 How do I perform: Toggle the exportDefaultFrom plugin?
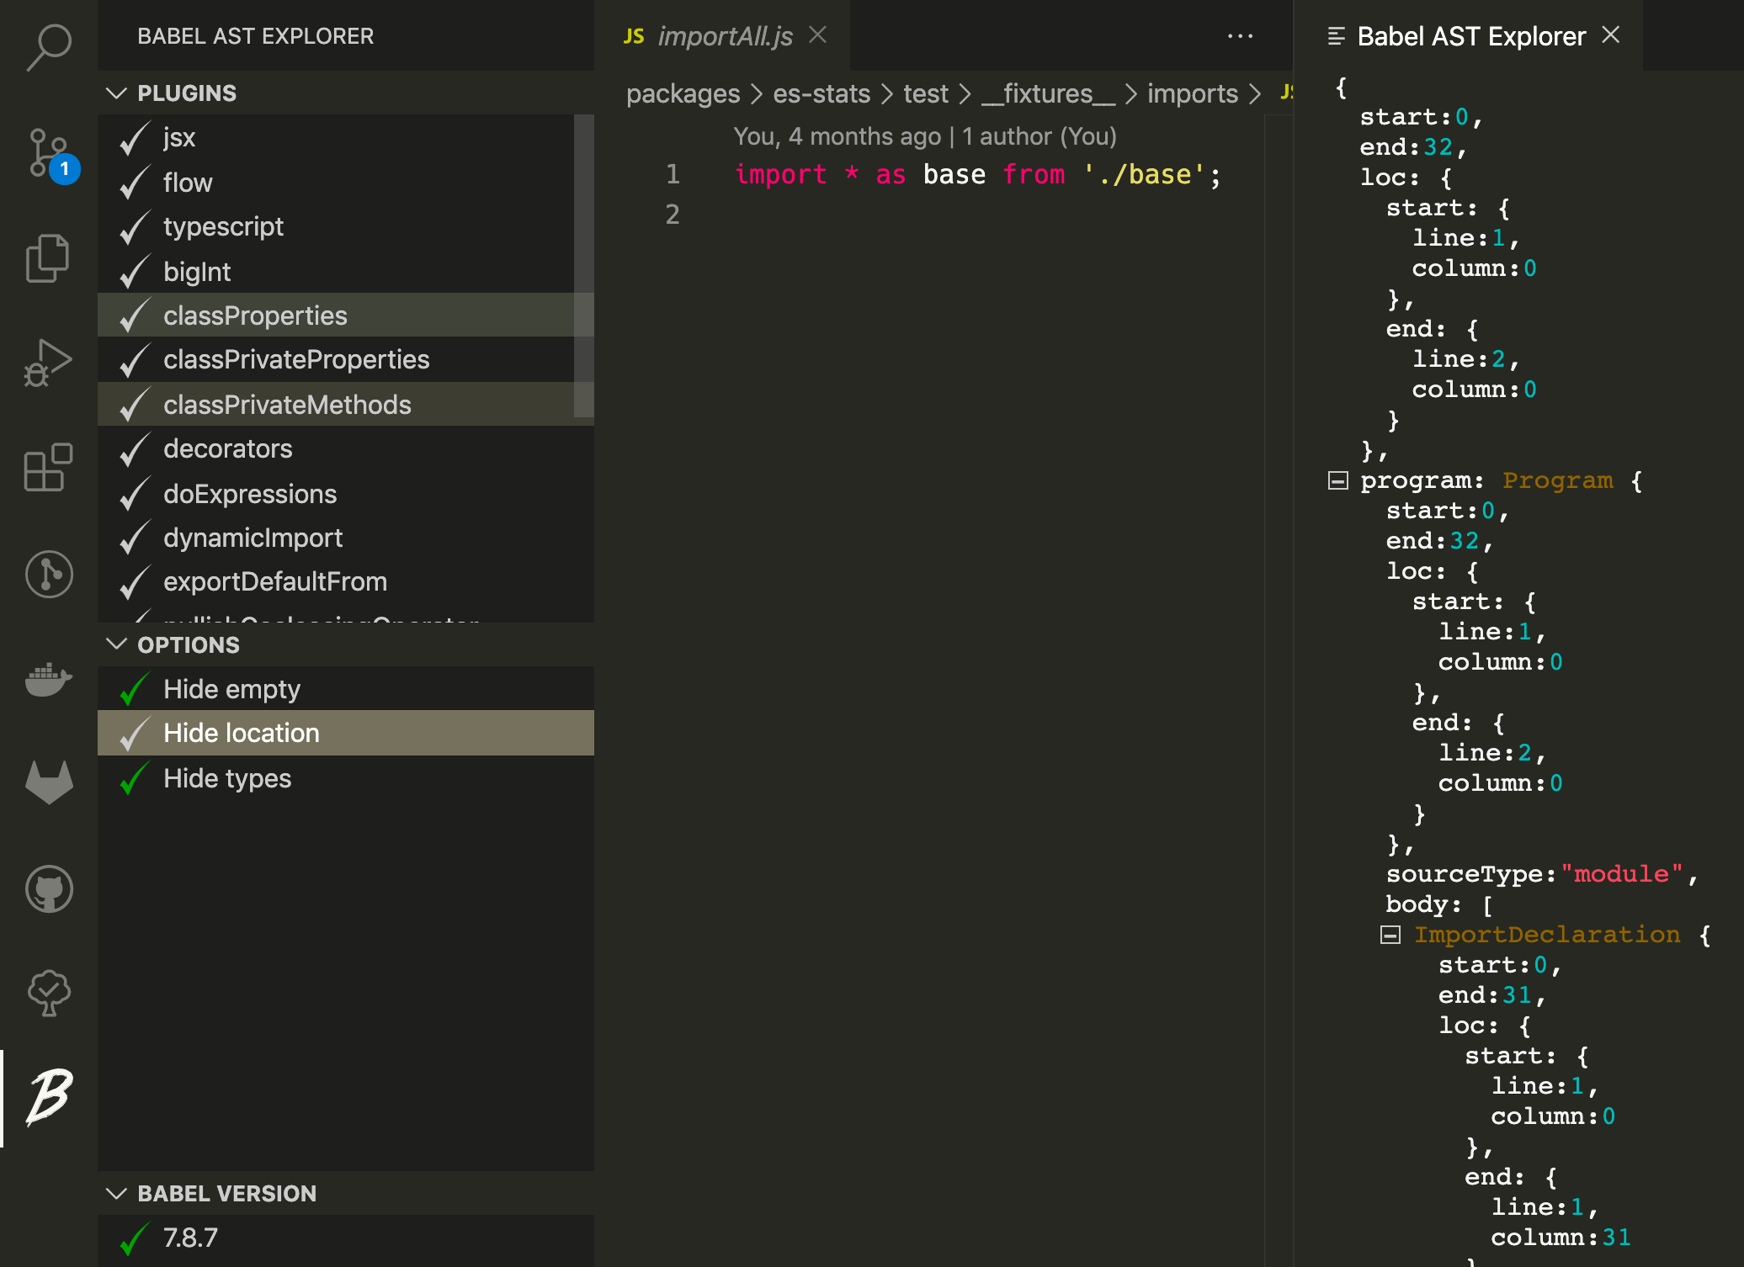346,581
